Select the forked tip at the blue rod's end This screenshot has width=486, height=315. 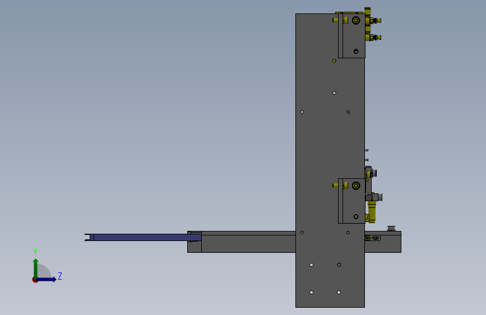point(89,238)
